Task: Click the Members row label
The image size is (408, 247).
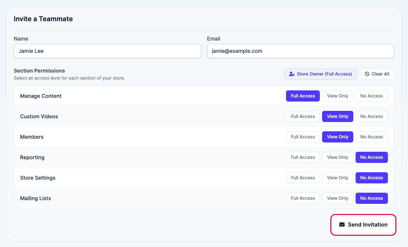Action: pos(32,137)
